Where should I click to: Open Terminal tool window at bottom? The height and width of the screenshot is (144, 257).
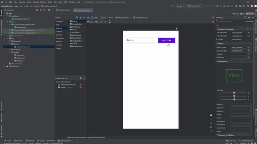(x=30, y=140)
